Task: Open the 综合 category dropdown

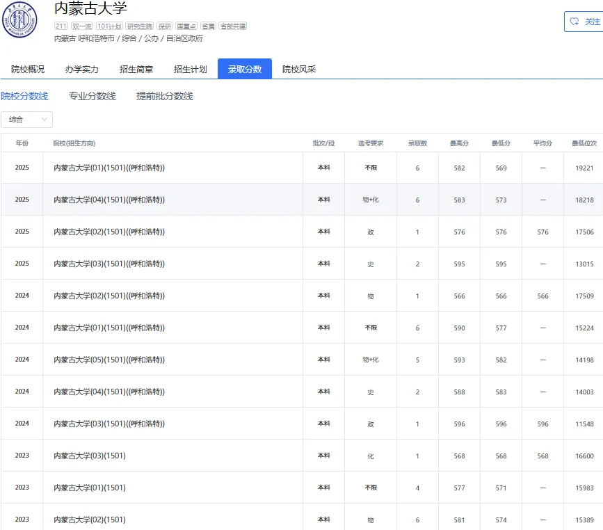Action: pos(26,120)
